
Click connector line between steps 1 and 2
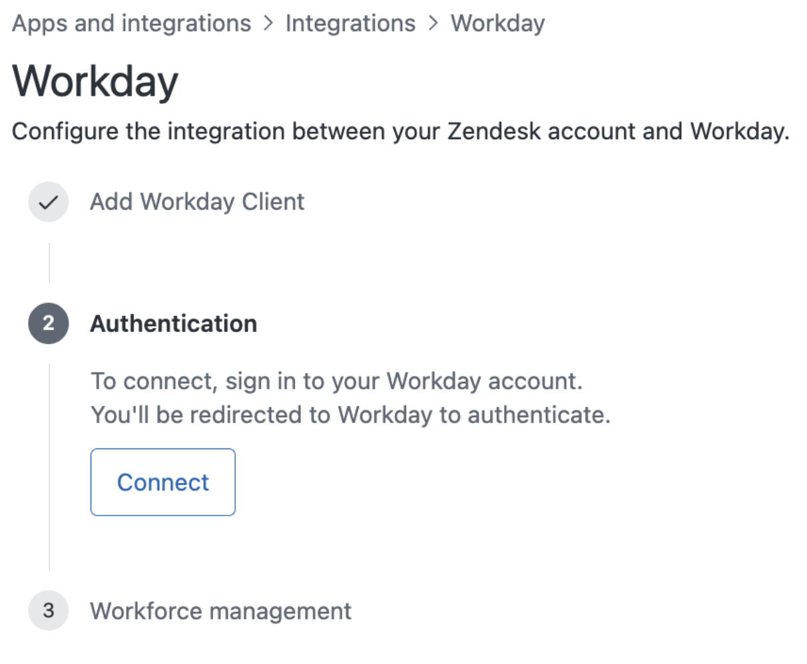[x=49, y=263]
